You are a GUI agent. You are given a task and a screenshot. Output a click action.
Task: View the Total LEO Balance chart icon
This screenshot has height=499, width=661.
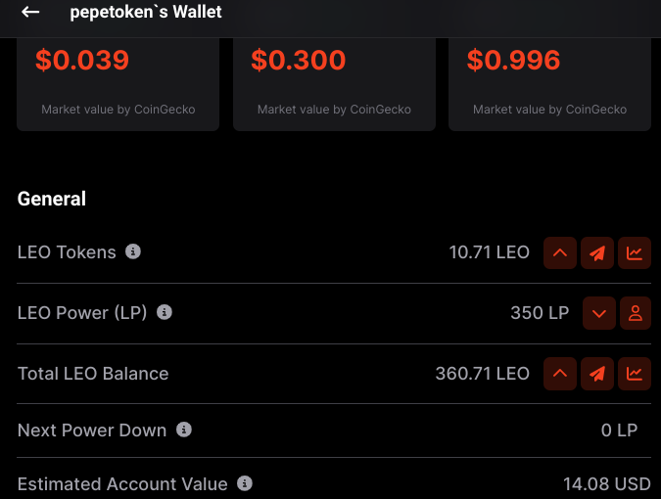(x=634, y=374)
